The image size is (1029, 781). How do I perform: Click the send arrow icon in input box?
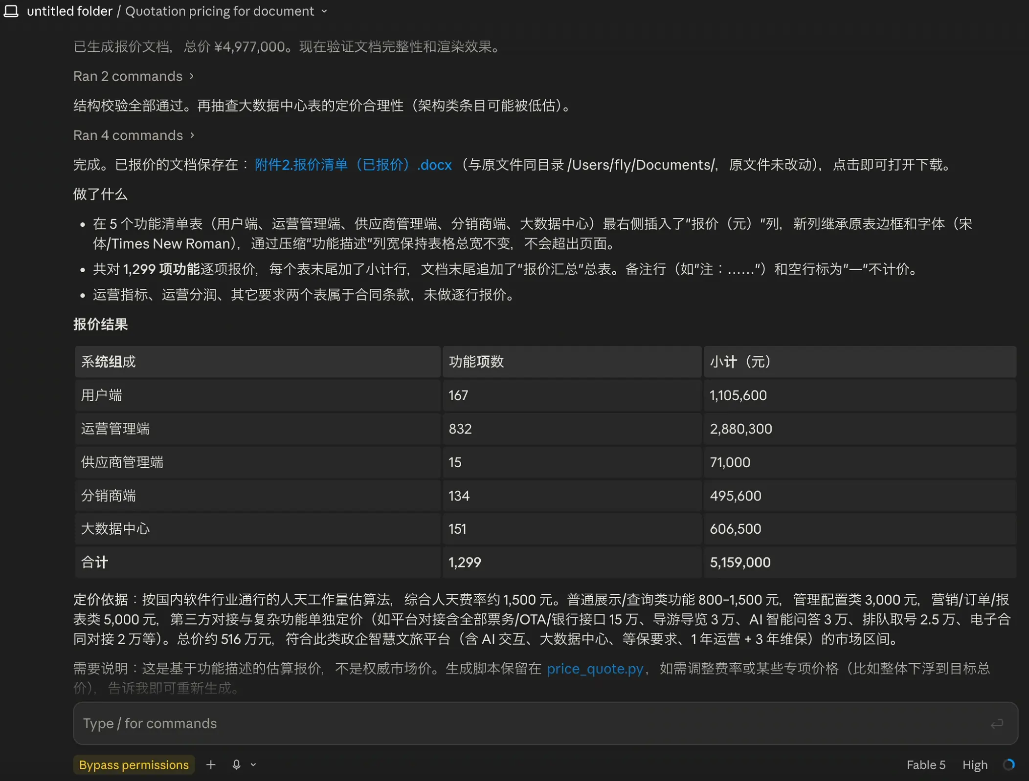(997, 724)
